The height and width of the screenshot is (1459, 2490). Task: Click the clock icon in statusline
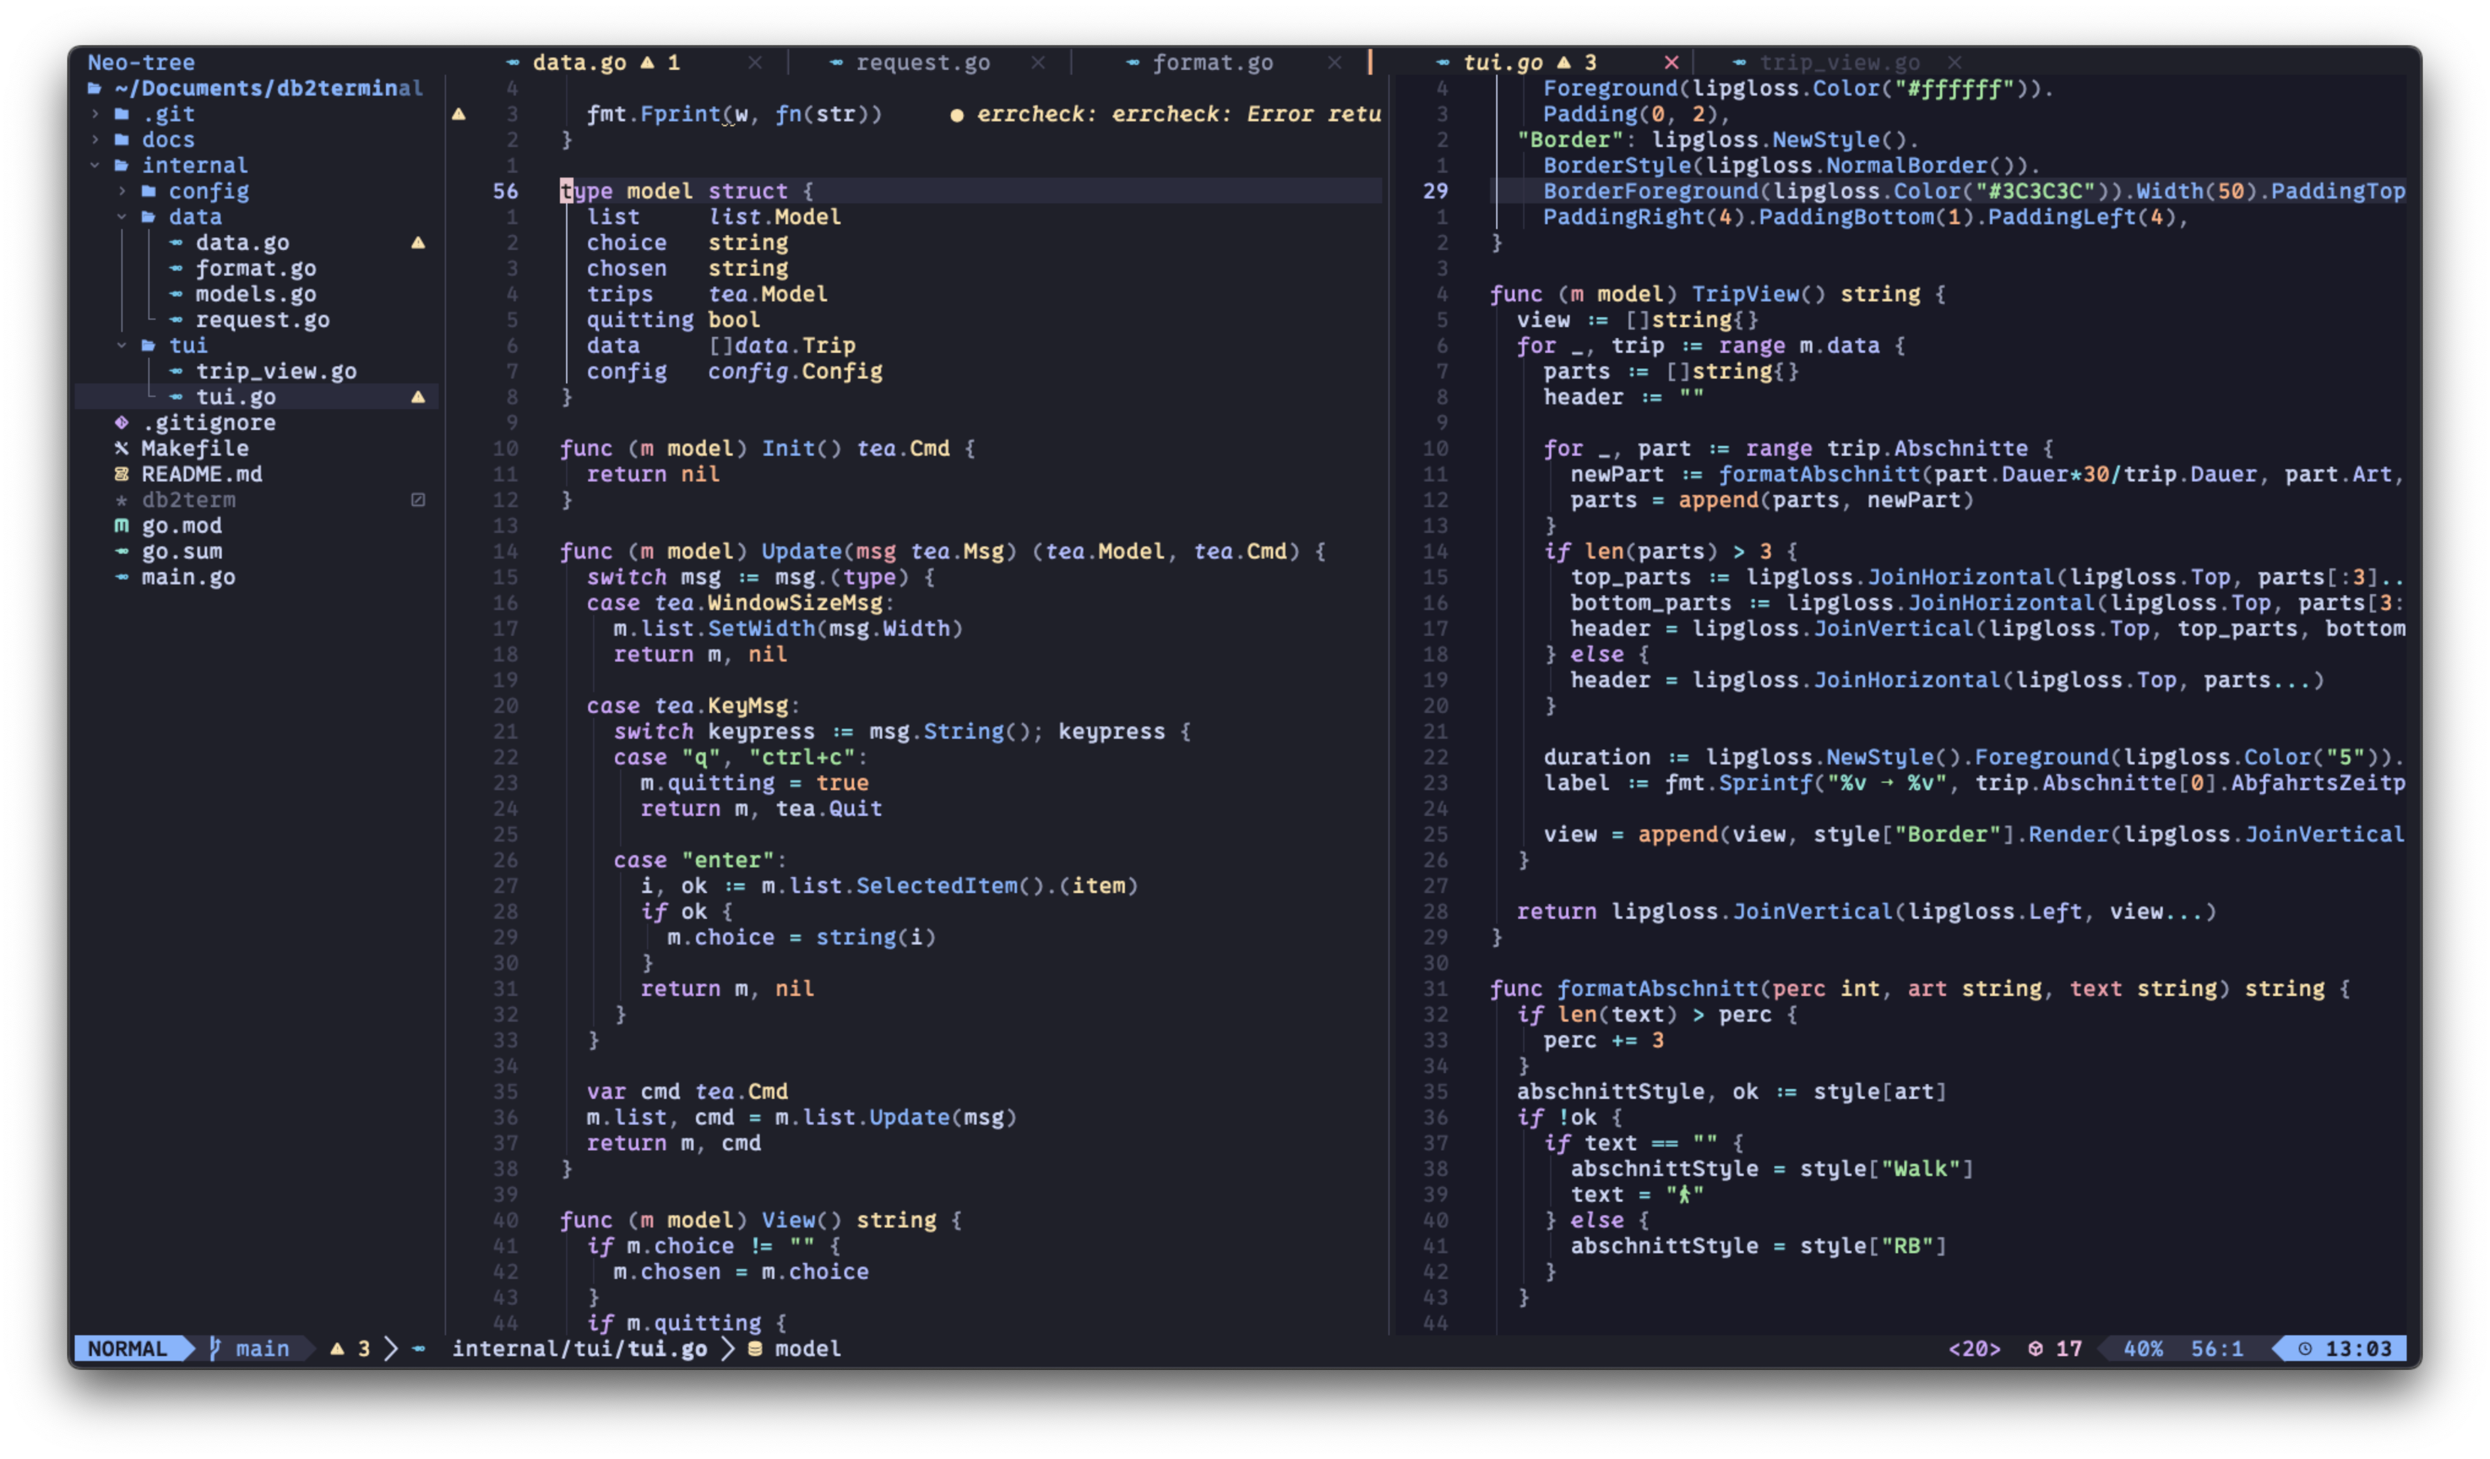pyautogui.click(x=2305, y=1349)
